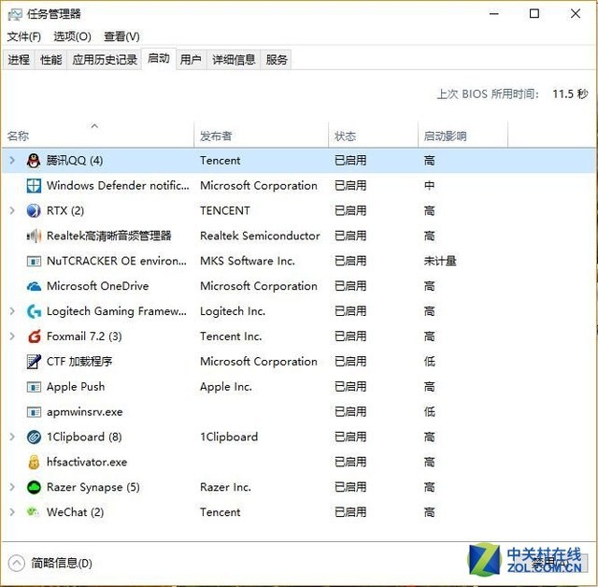
Task: Click the Windows Defender notific... row name
Action: 118,186
